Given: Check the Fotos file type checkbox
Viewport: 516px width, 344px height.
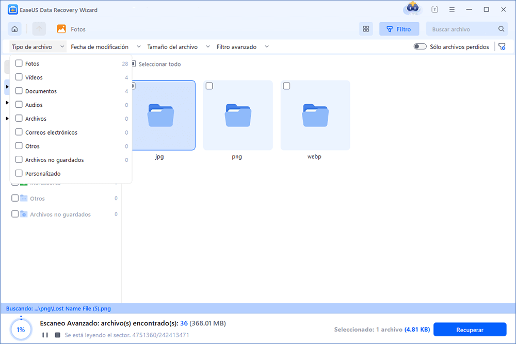Looking at the screenshot, I should (x=19, y=64).
